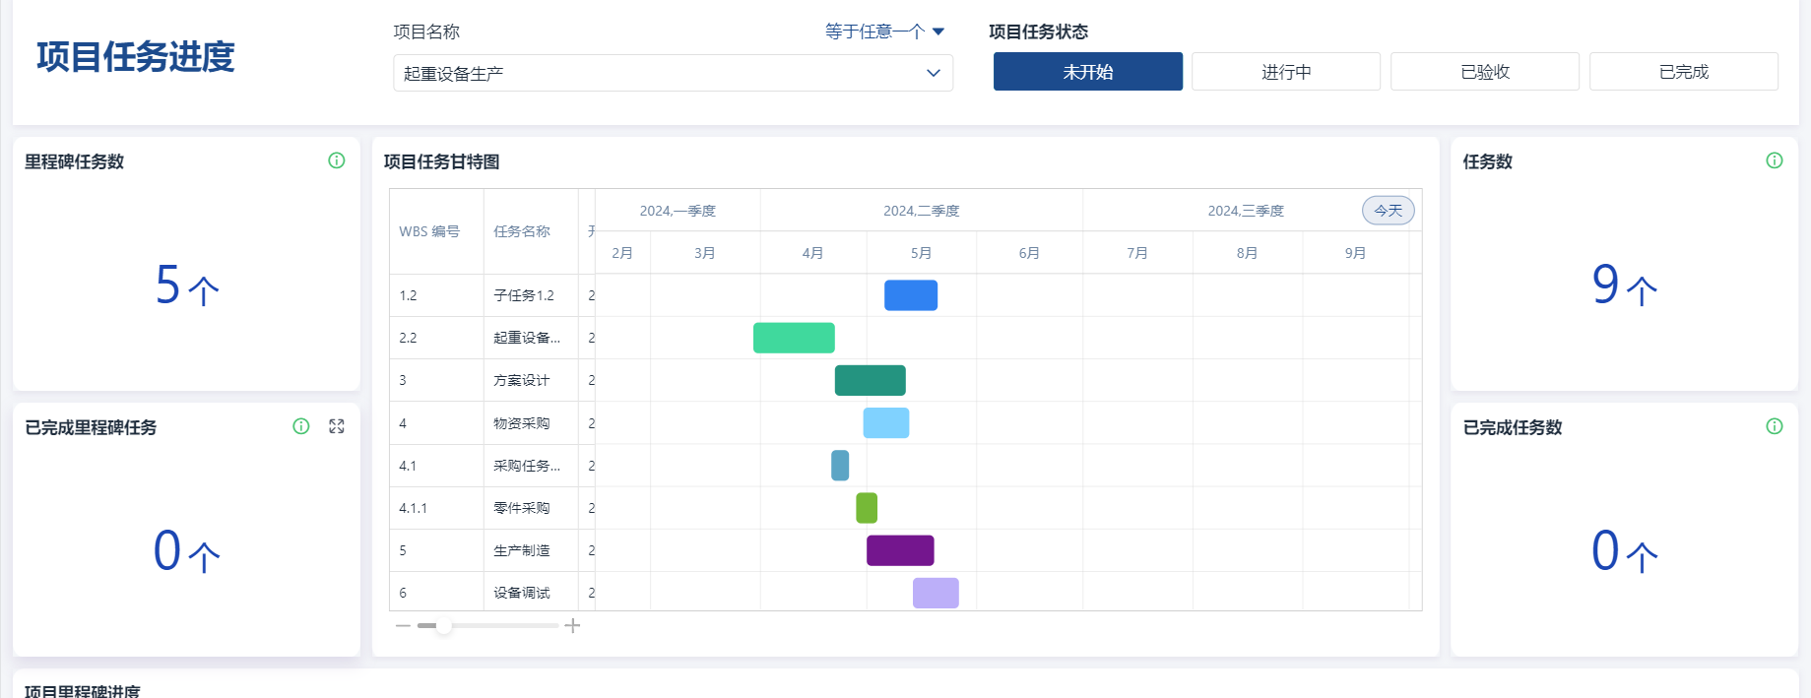The height and width of the screenshot is (698, 1811).
Task: Click WBS cell 2.2
Action: tap(436, 338)
